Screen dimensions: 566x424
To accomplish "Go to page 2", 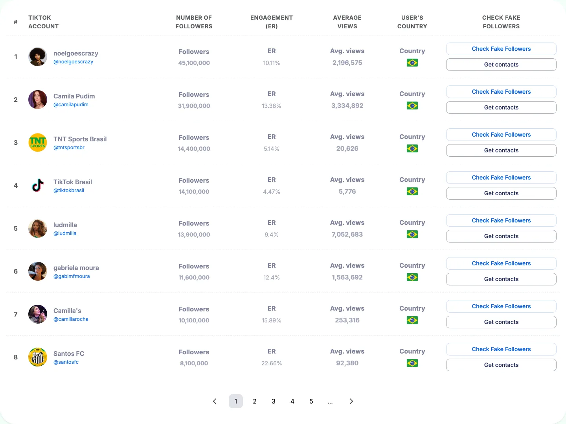I will (x=255, y=401).
